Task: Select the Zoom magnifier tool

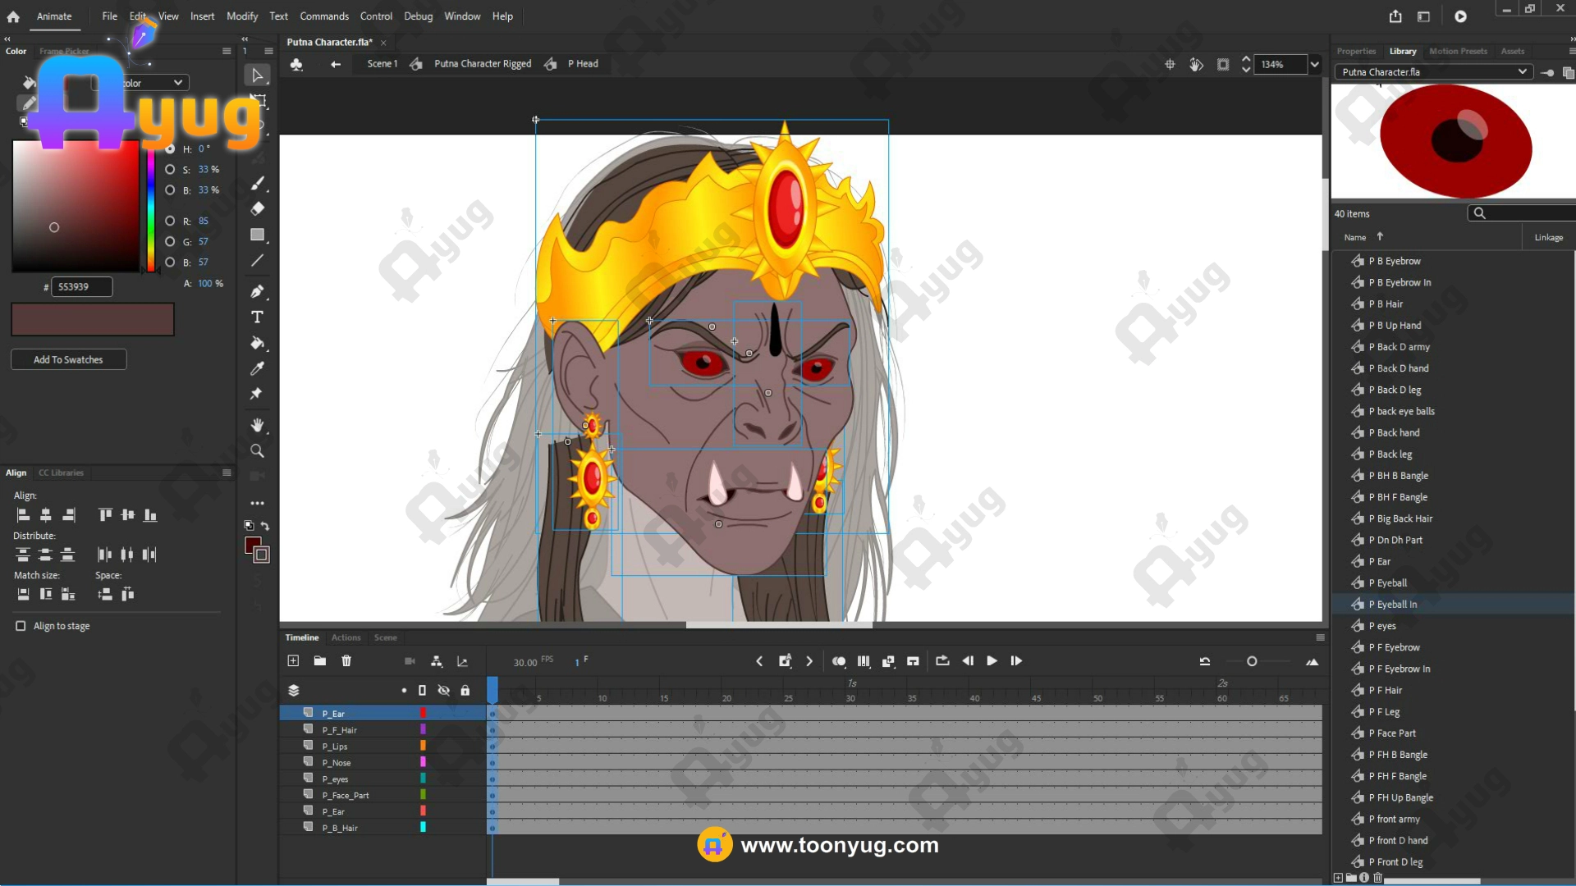Action: point(257,451)
